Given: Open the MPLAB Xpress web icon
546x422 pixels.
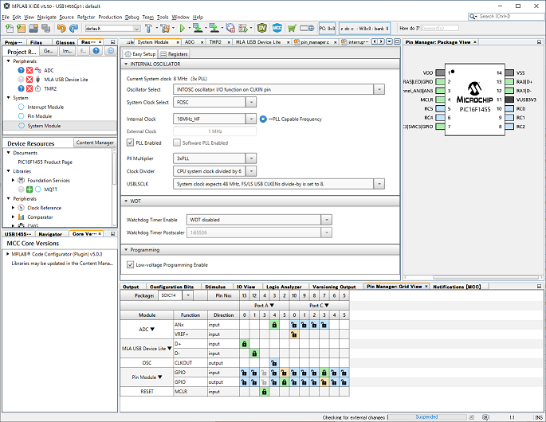Looking at the screenshot, I should pos(307,28).
